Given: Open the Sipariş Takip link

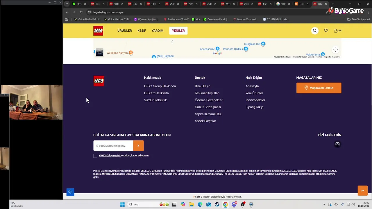Looking at the screenshot, I should pos(254,107).
